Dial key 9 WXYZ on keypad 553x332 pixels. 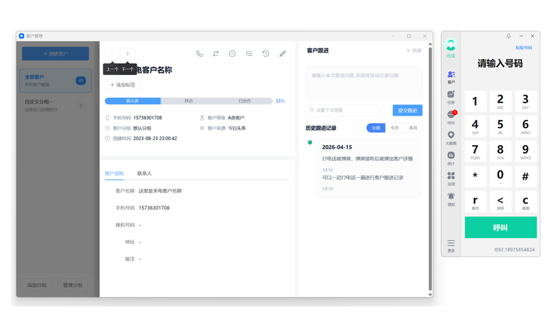(525, 151)
